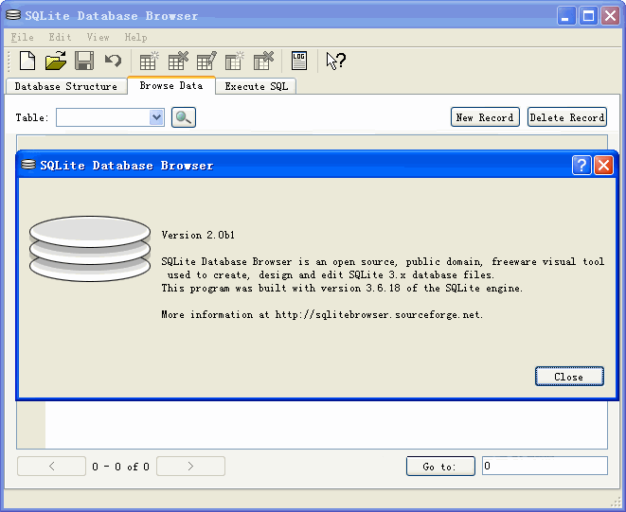626x512 pixels.
Task: Click the Create Index toolbar icon
Action: 235,62
